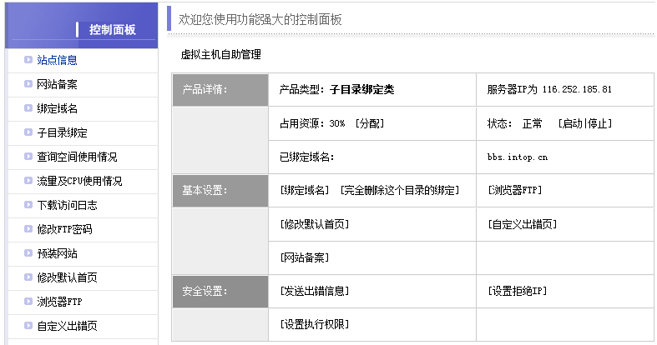Click the arrow icon beside 网站备案
The image size is (657, 345).
tap(28, 84)
